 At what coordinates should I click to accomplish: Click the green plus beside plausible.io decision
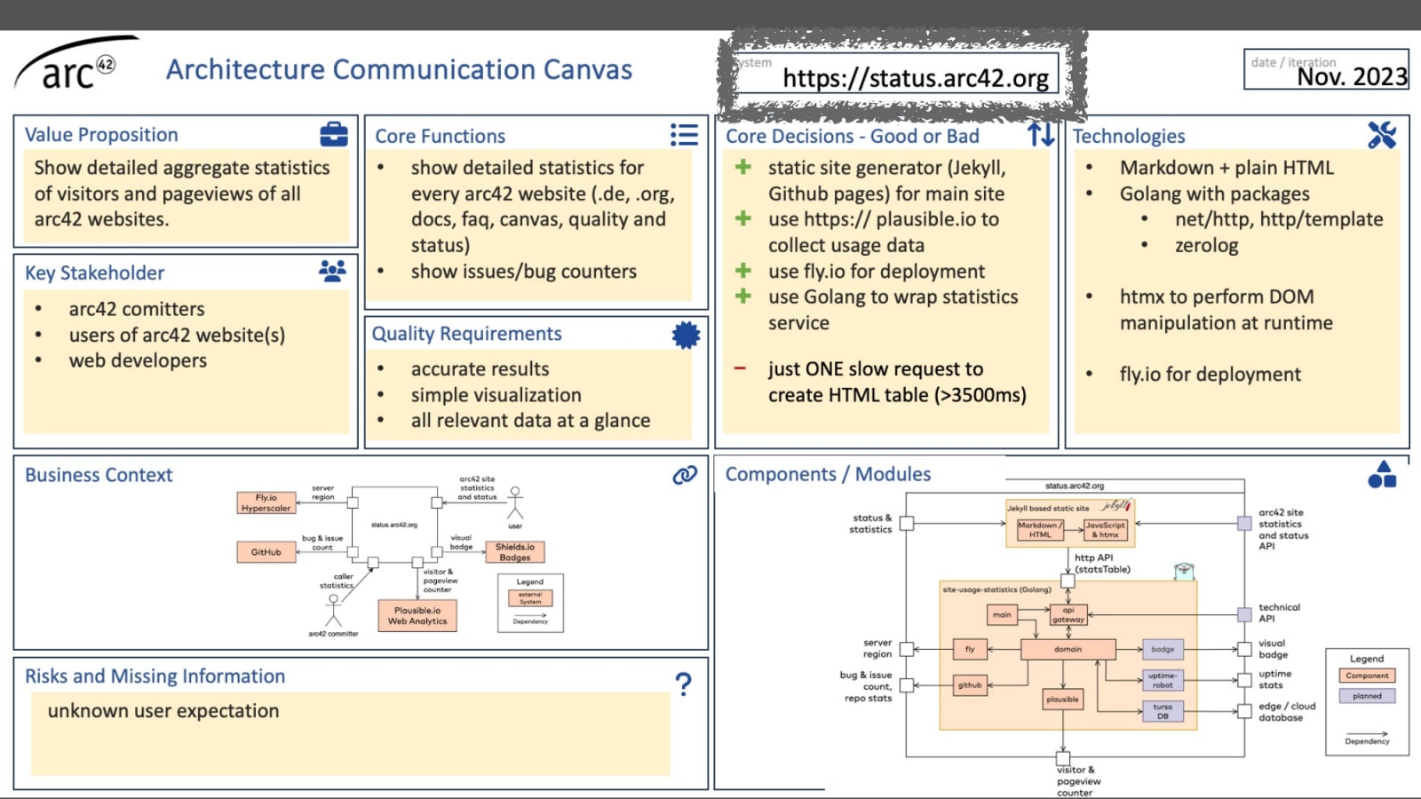click(743, 218)
